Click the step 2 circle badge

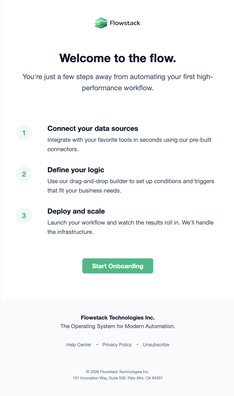click(x=24, y=174)
